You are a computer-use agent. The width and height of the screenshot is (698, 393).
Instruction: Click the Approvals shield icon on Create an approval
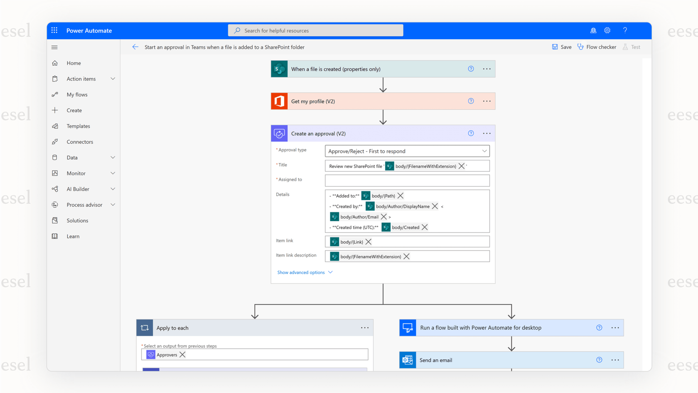coord(279,133)
